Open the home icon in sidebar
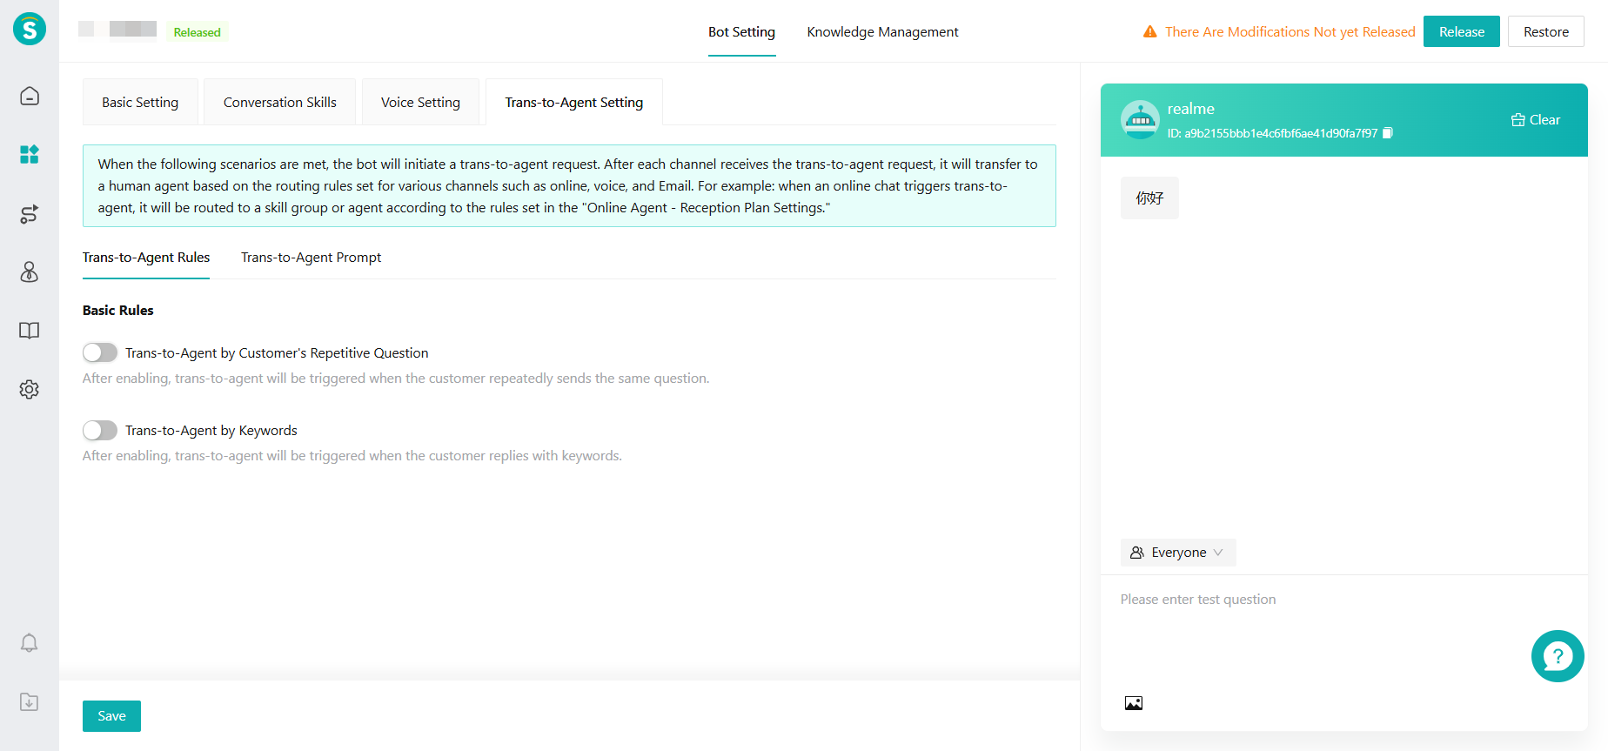1608x751 pixels. tap(30, 96)
